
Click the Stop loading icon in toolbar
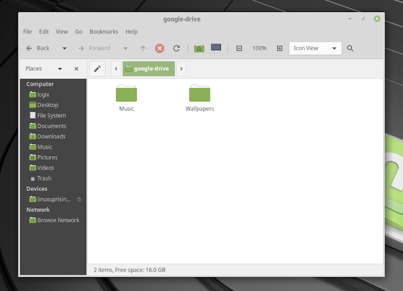[160, 48]
